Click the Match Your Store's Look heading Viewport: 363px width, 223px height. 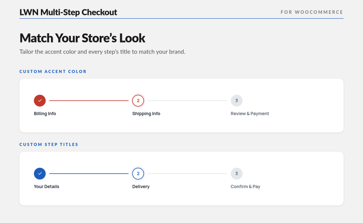pos(82,38)
